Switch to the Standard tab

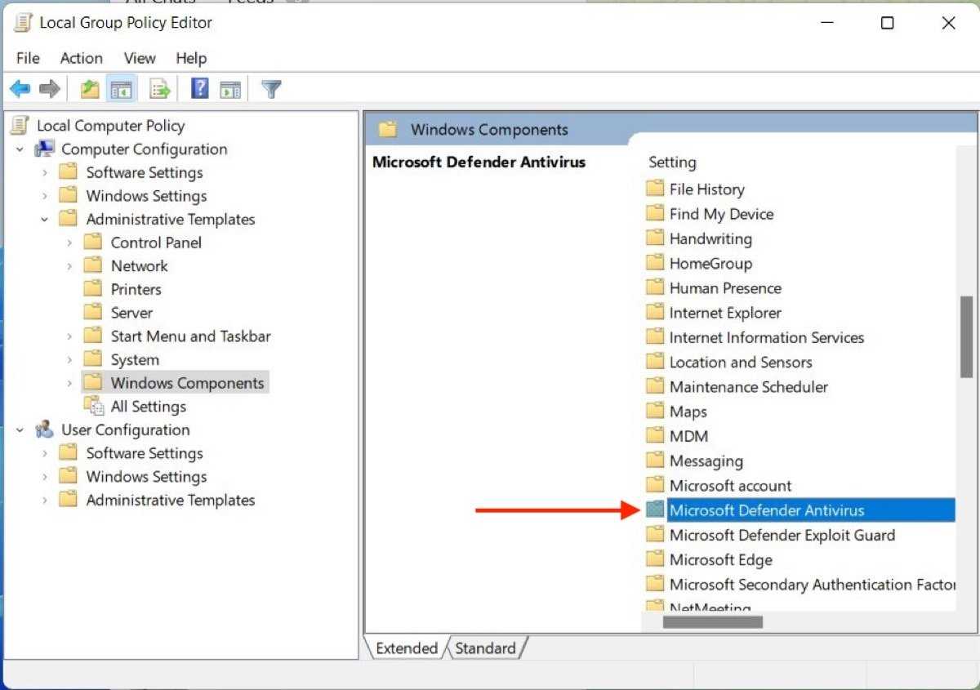[x=485, y=648]
